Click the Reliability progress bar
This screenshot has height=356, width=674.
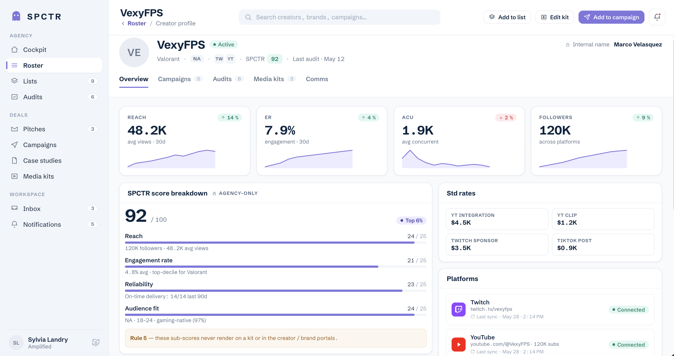276,291
